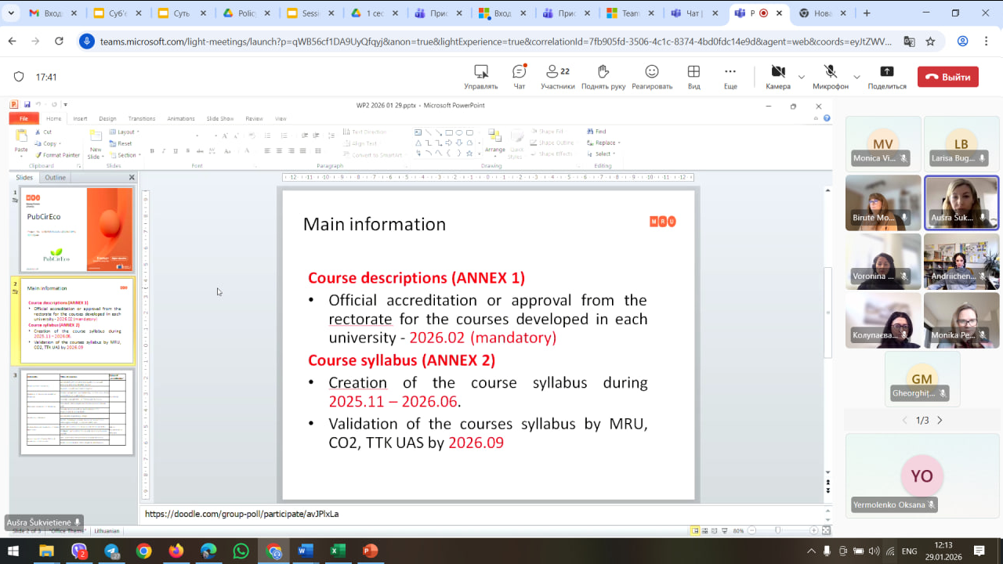Screen dimensions: 1003x564
Task: Change the meeting View layout
Action: point(693,77)
